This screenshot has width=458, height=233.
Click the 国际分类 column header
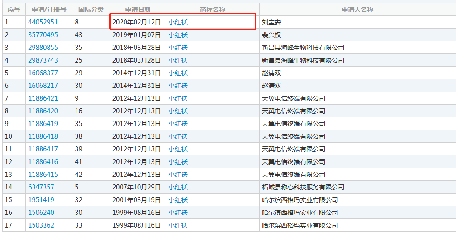pyautogui.click(x=91, y=10)
